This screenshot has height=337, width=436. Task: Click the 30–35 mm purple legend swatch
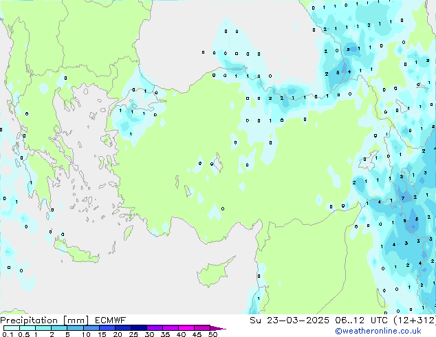154,328
